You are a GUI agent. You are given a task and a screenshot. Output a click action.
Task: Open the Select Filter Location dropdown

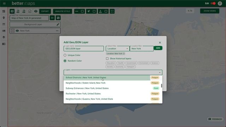coord(118,49)
